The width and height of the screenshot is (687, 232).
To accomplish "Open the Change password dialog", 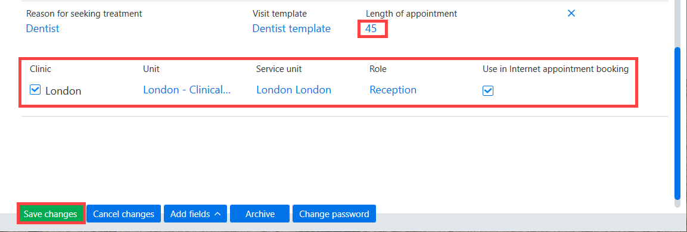I will coord(334,214).
